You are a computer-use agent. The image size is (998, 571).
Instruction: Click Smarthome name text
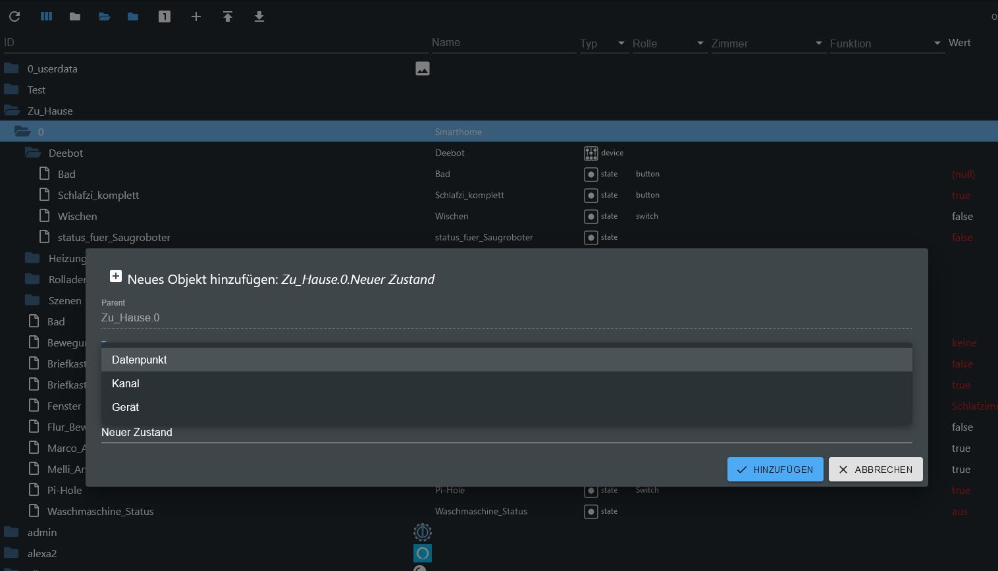coord(458,132)
